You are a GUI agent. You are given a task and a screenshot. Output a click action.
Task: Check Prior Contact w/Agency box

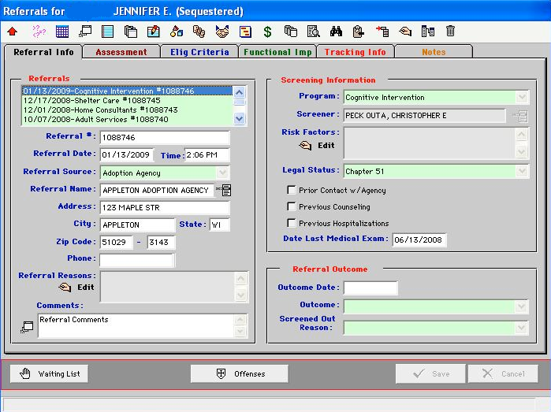click(292, 190)
